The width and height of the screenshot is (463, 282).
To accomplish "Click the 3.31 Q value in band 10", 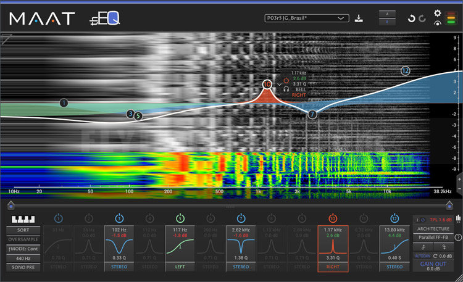I will coord(333,258).
